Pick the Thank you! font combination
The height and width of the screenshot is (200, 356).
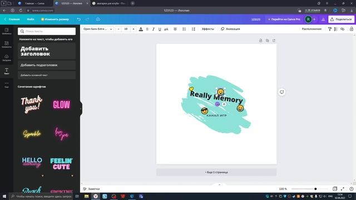click(32, 104)
